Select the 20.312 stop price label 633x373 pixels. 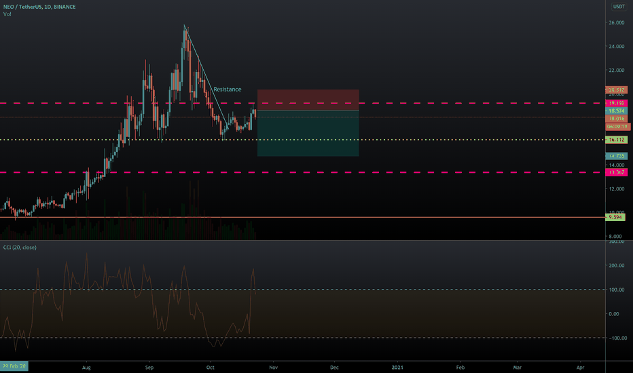(x=617, y=90)
